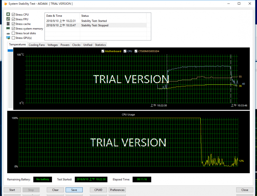The width and height of the screenshot is (257, 196).
Task: Open the CPUID window
Action: [x=98, y=190]
